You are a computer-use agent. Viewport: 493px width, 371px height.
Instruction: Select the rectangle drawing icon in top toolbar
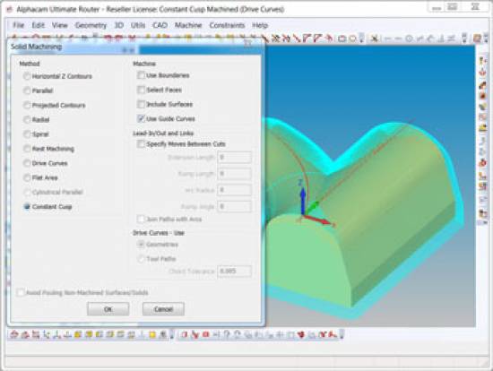[342, 39]
